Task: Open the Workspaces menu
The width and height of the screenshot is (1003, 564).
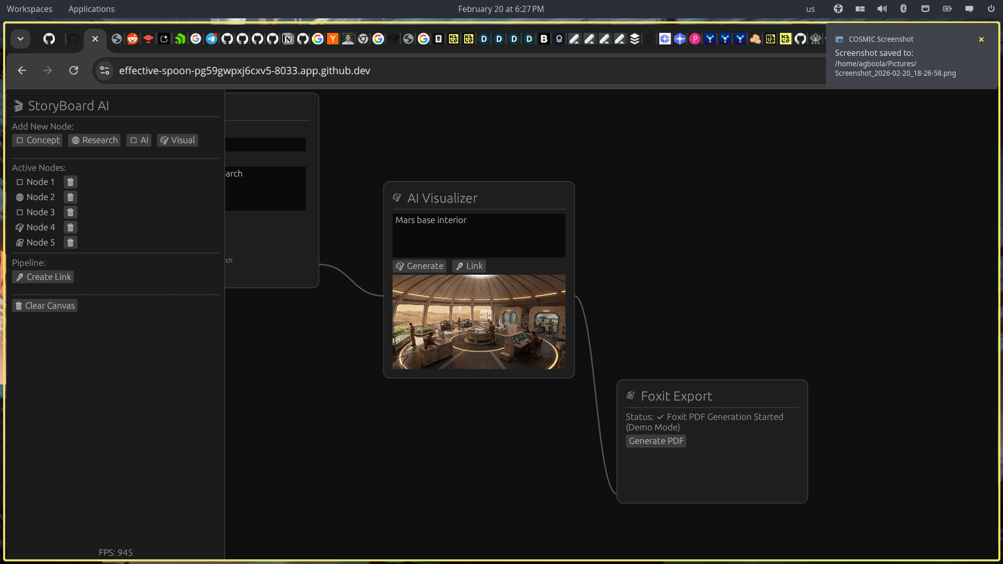Action: click(29, 9)
